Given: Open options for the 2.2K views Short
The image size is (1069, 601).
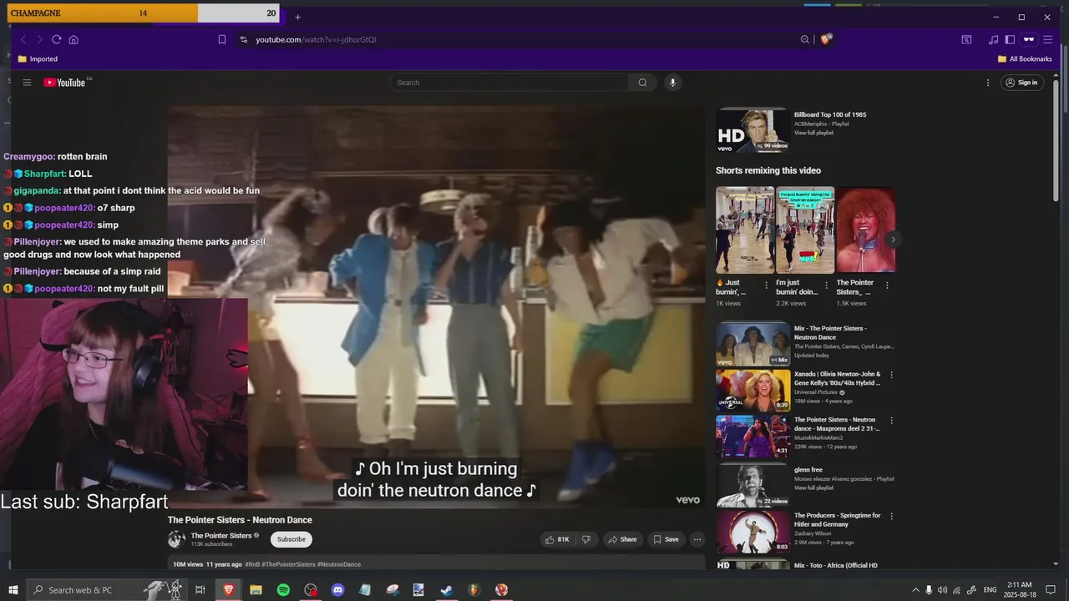Looking at the screenshot, I should pyautogui.click(x=827, y=285).
